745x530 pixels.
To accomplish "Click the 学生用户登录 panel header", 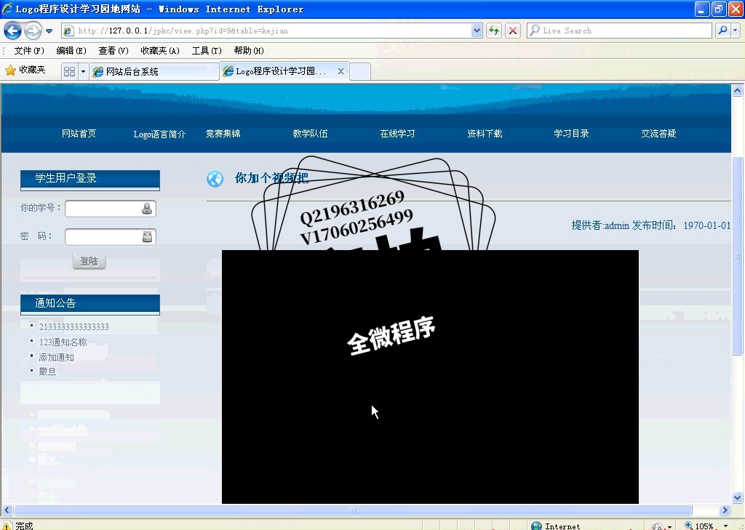I will [89, 180].
